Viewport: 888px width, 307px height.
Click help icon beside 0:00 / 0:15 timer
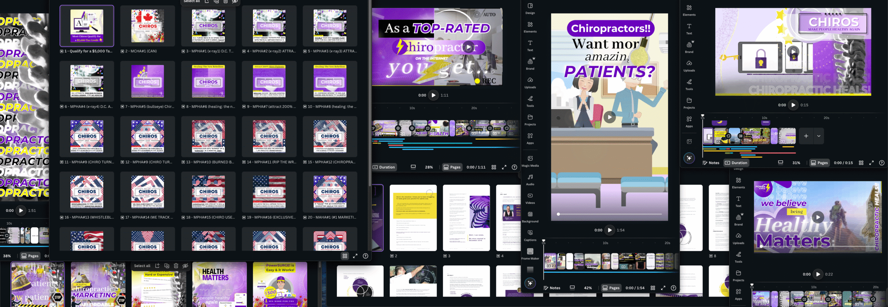(881, 163)
